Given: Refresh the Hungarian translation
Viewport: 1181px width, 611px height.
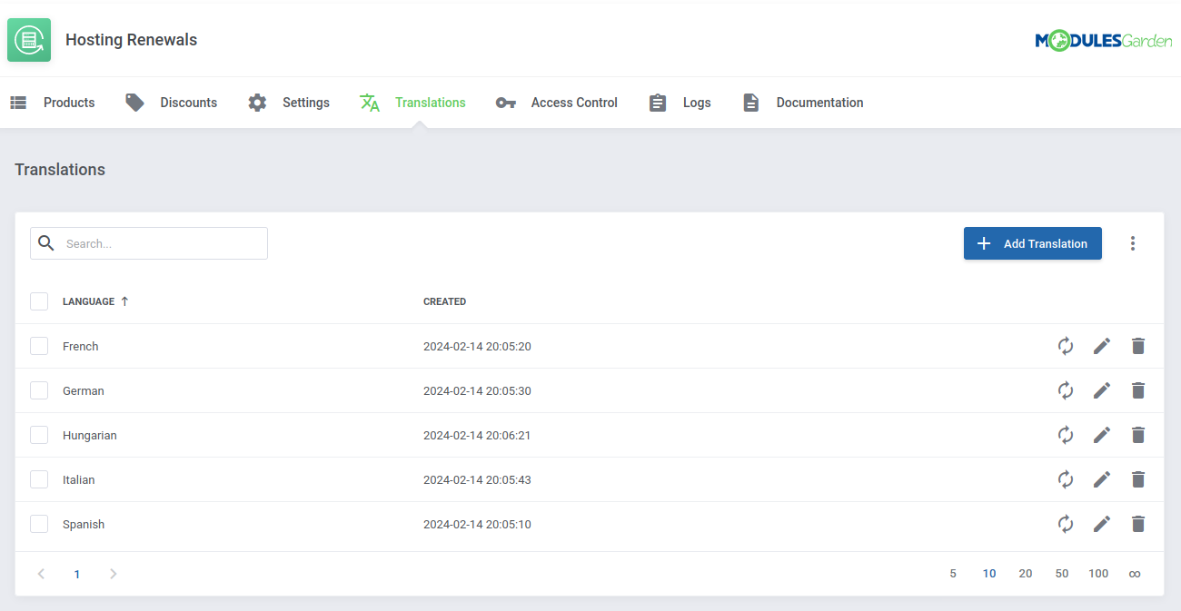Looking at the screenshot, I should [x=1066, y=435].
